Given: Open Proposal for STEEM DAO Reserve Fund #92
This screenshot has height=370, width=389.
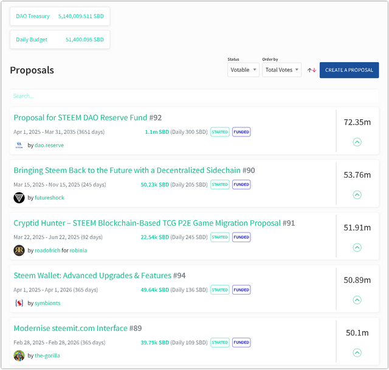Looking at the screenshot, I should coord(88,117).
